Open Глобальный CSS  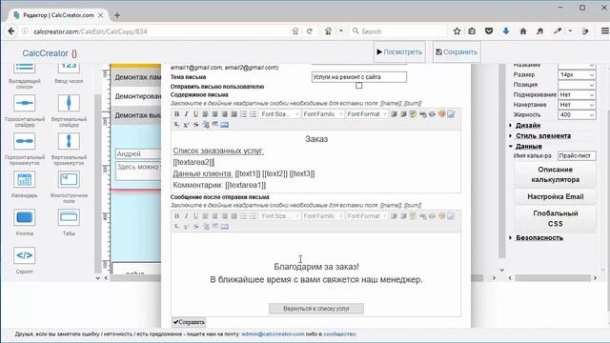pyautogui.click(x=555, y=218)
